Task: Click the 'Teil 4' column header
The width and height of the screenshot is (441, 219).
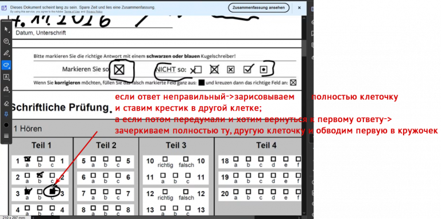Action: (266, 145)
